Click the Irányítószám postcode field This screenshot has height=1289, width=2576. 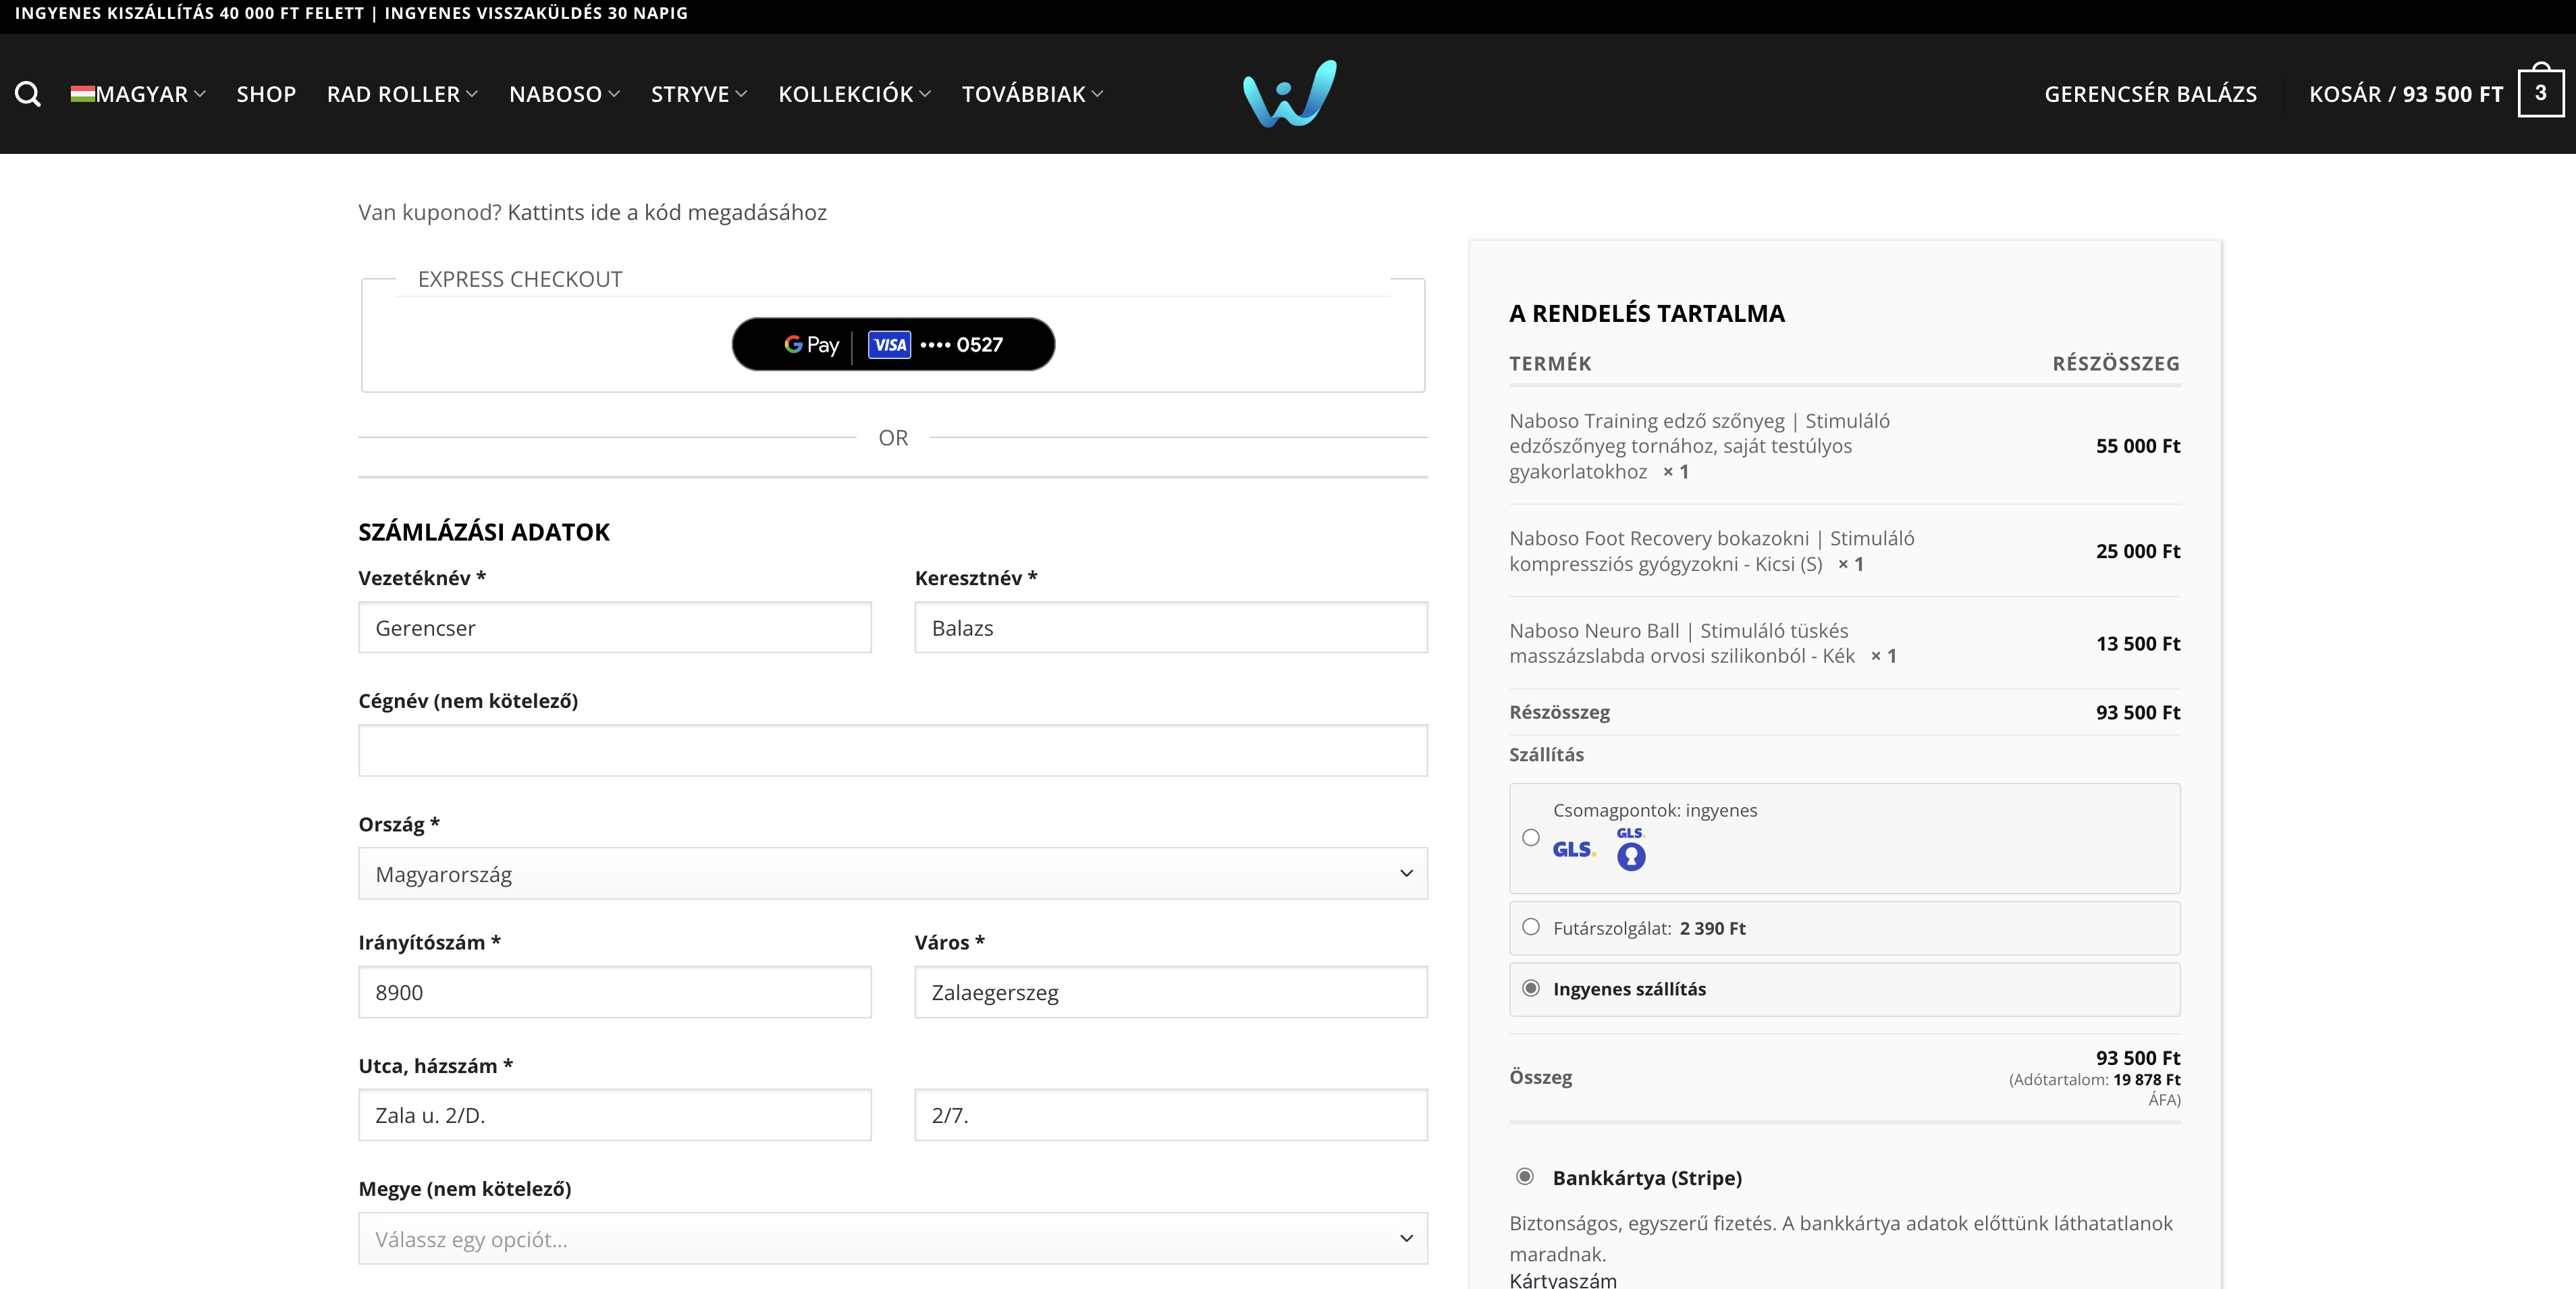(615, 992)
